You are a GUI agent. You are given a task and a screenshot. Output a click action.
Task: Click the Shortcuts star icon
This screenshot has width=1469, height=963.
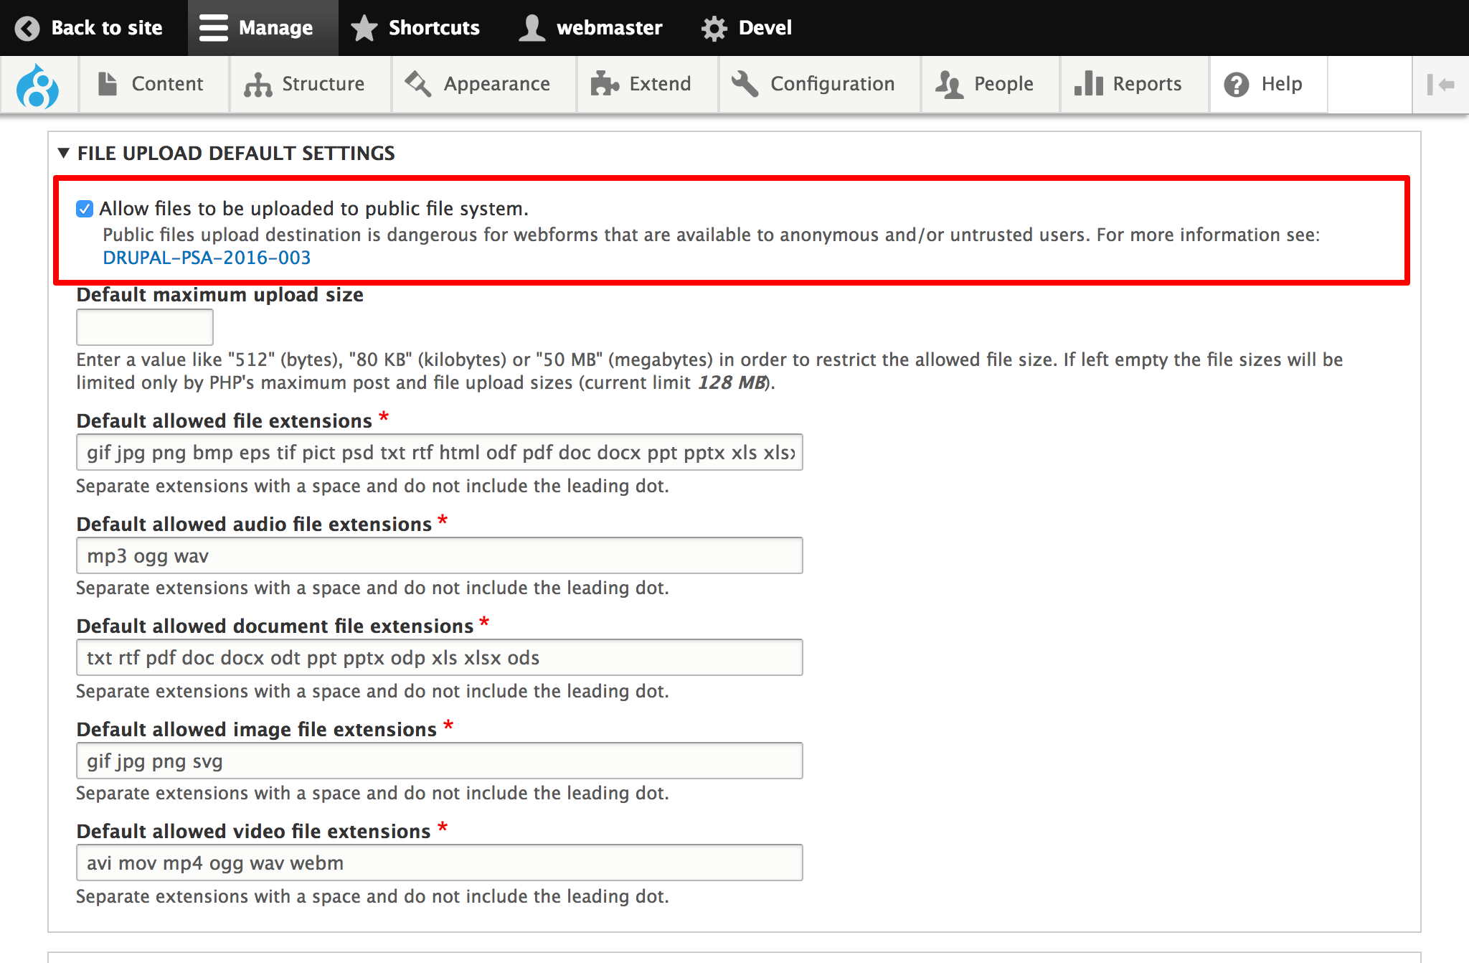pos(364,28)
